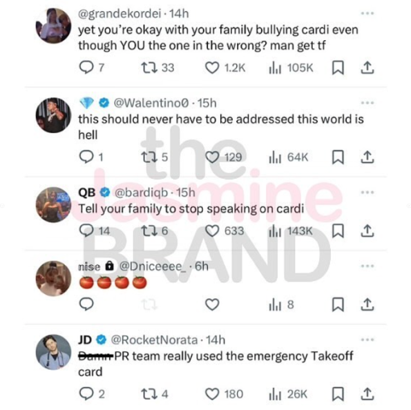View analytics for @Walentino0 tweet showing 64K
Screen dimensions: 411x410
(288, 157)
